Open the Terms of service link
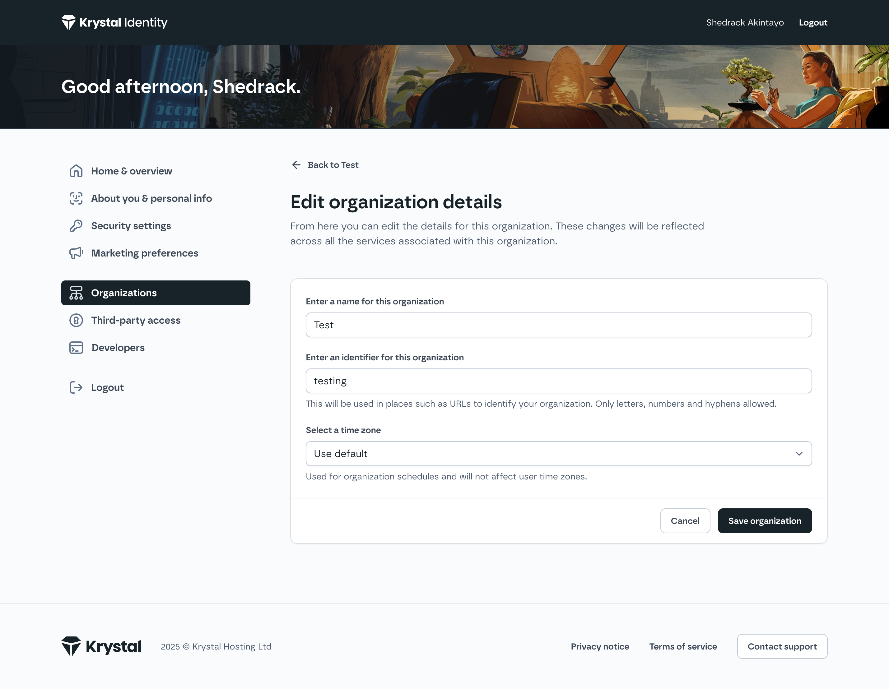Image resolution: width=889 pixels, height=689 pixels. [x=683, y=646]
